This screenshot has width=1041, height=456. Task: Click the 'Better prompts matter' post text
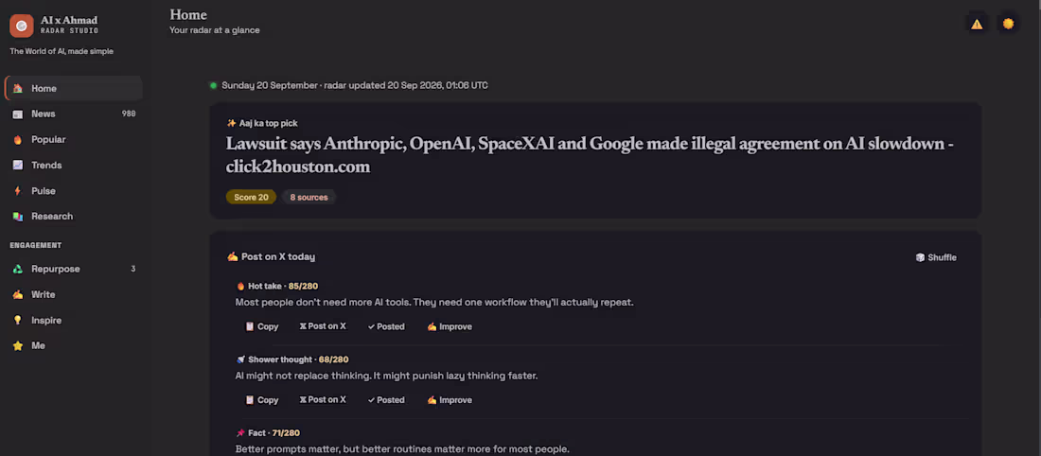pyautogui.click(x=402, y=449)
